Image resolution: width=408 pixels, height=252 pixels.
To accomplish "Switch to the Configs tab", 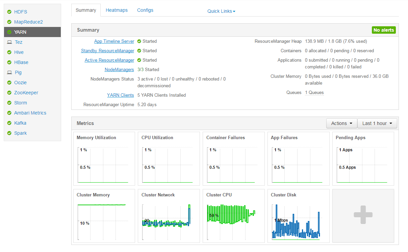I will tap(145, 10).
